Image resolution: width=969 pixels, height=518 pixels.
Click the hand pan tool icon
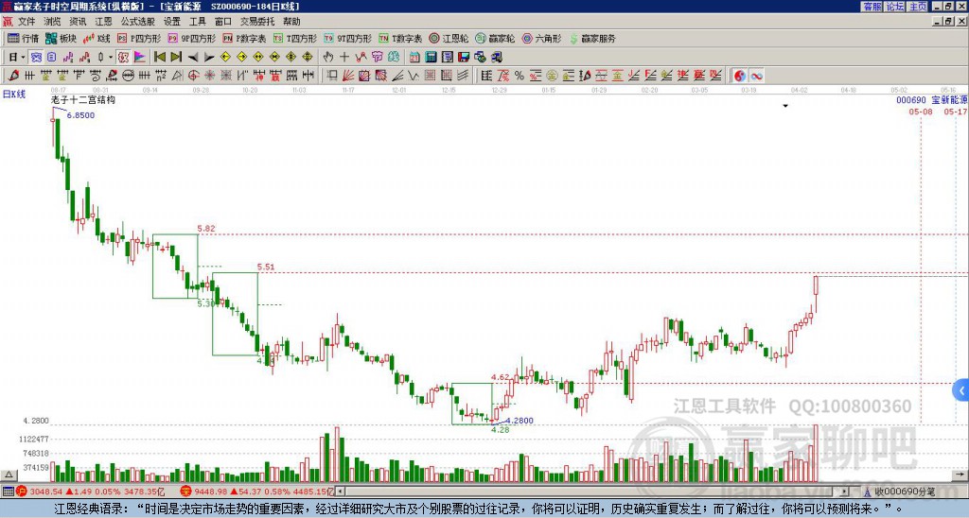point(329,57)
